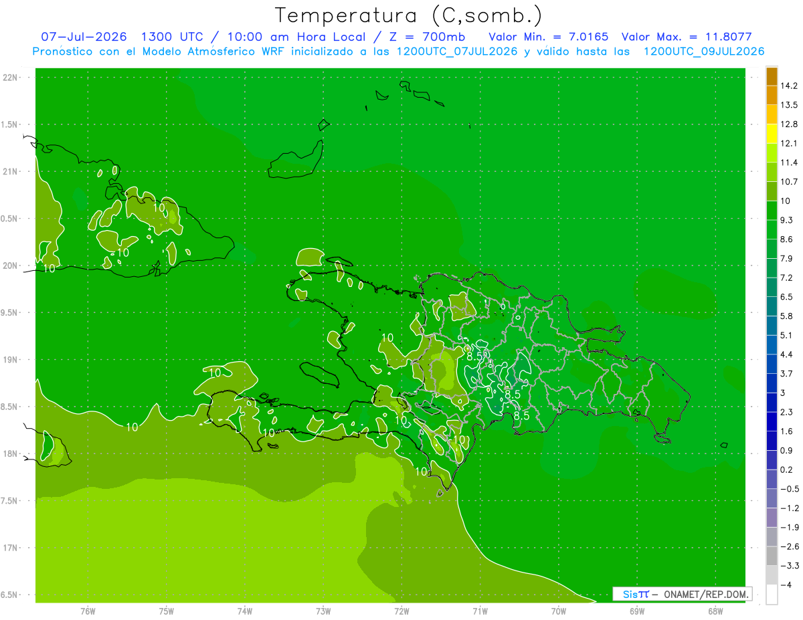Image resolution: width=803 pixels, height=620 pixels.
Task: Pick the lime swatch between 10.7 and 11.4
Action: coord(772,173)
